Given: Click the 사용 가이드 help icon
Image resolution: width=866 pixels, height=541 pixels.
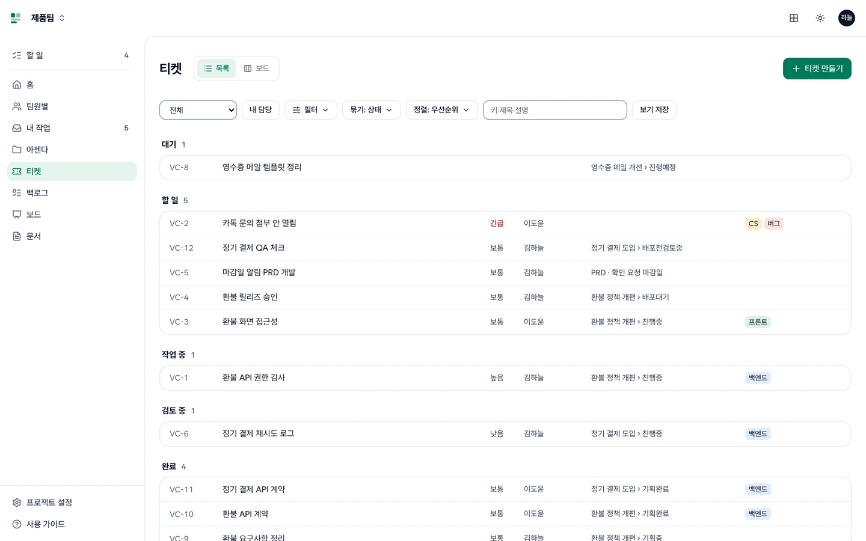Looking at the screenshot, I should pyautogui.click(x=17, y=524).
